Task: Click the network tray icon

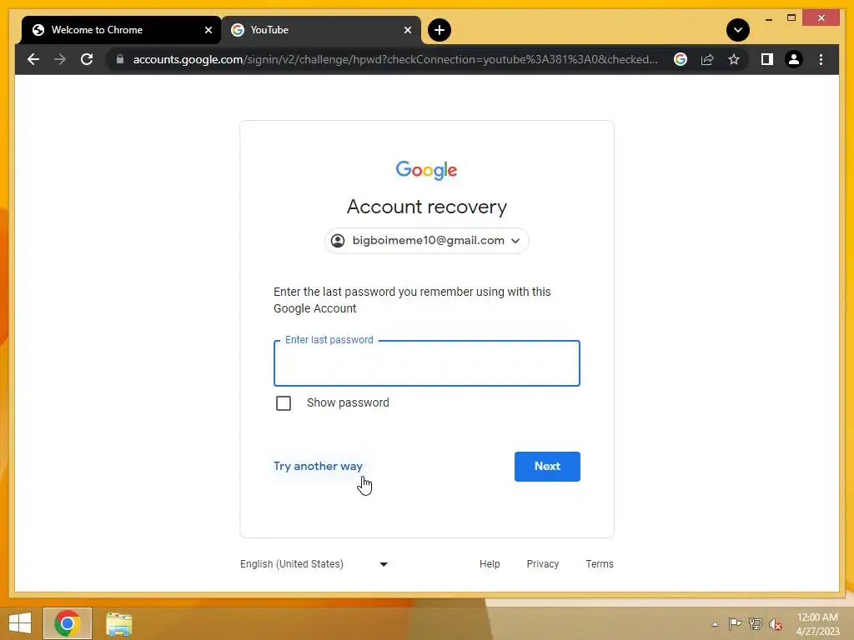Action: coord(756,623)
